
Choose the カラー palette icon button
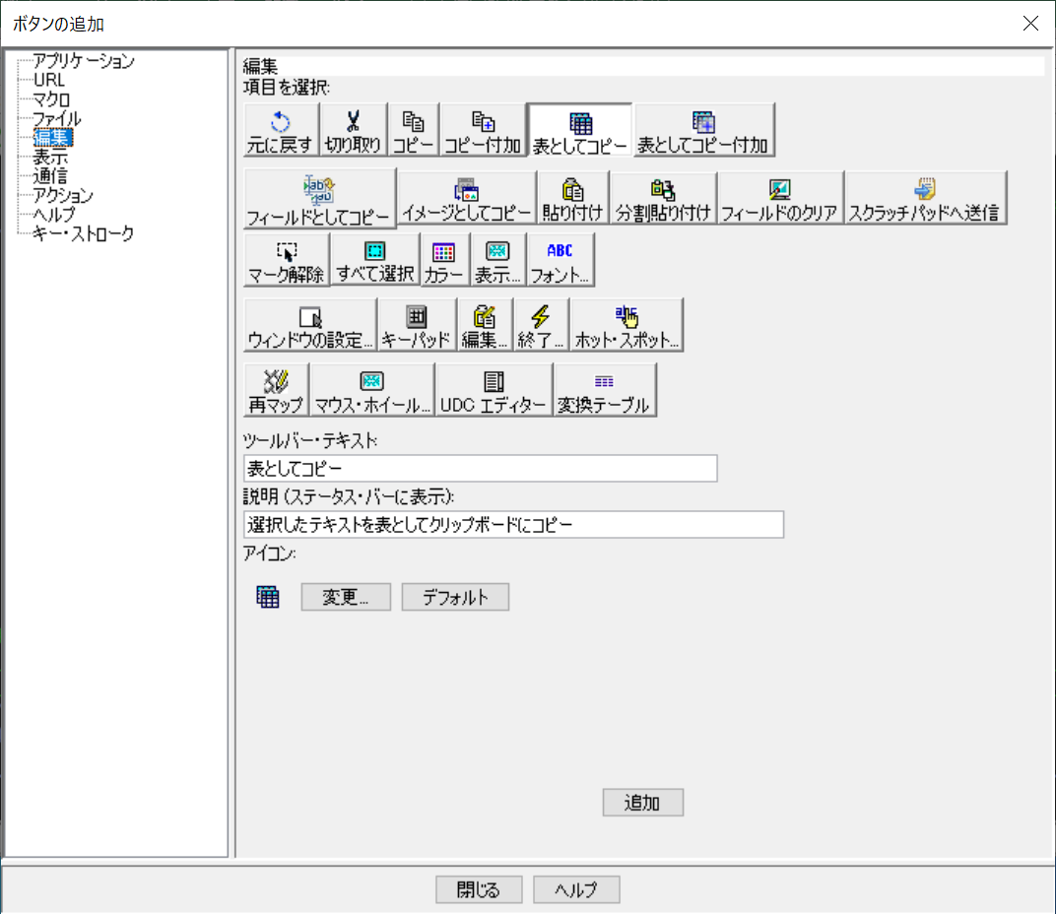(x=444, y=261)
